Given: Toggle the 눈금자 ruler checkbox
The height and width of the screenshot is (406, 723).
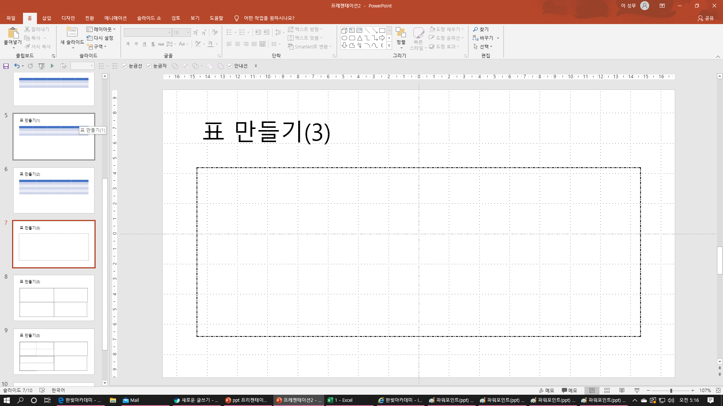Looking at the screenshot, I should [x=149, y=66].
